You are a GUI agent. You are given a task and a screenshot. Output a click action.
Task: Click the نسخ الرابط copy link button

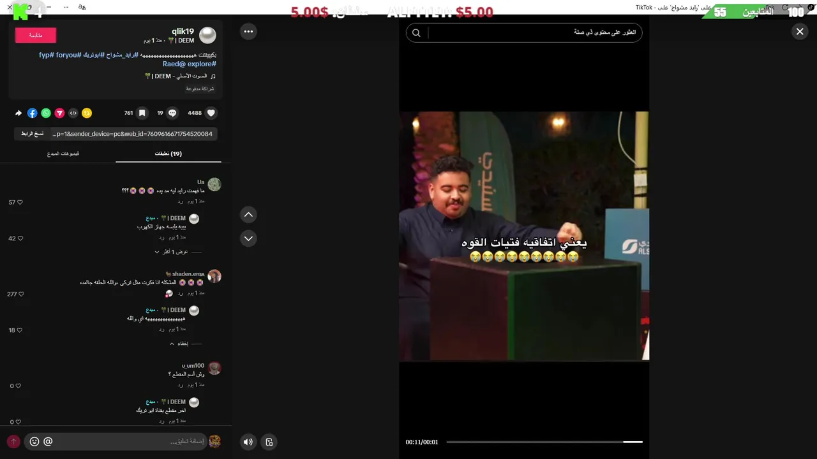(32, 134)
